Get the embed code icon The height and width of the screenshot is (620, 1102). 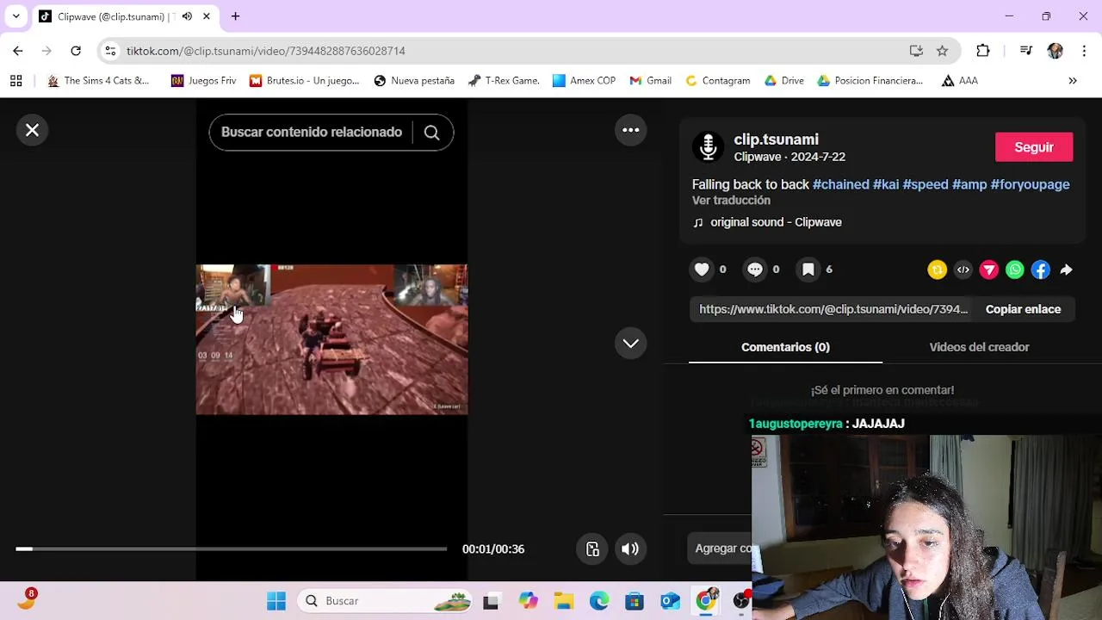coord(963,270)
